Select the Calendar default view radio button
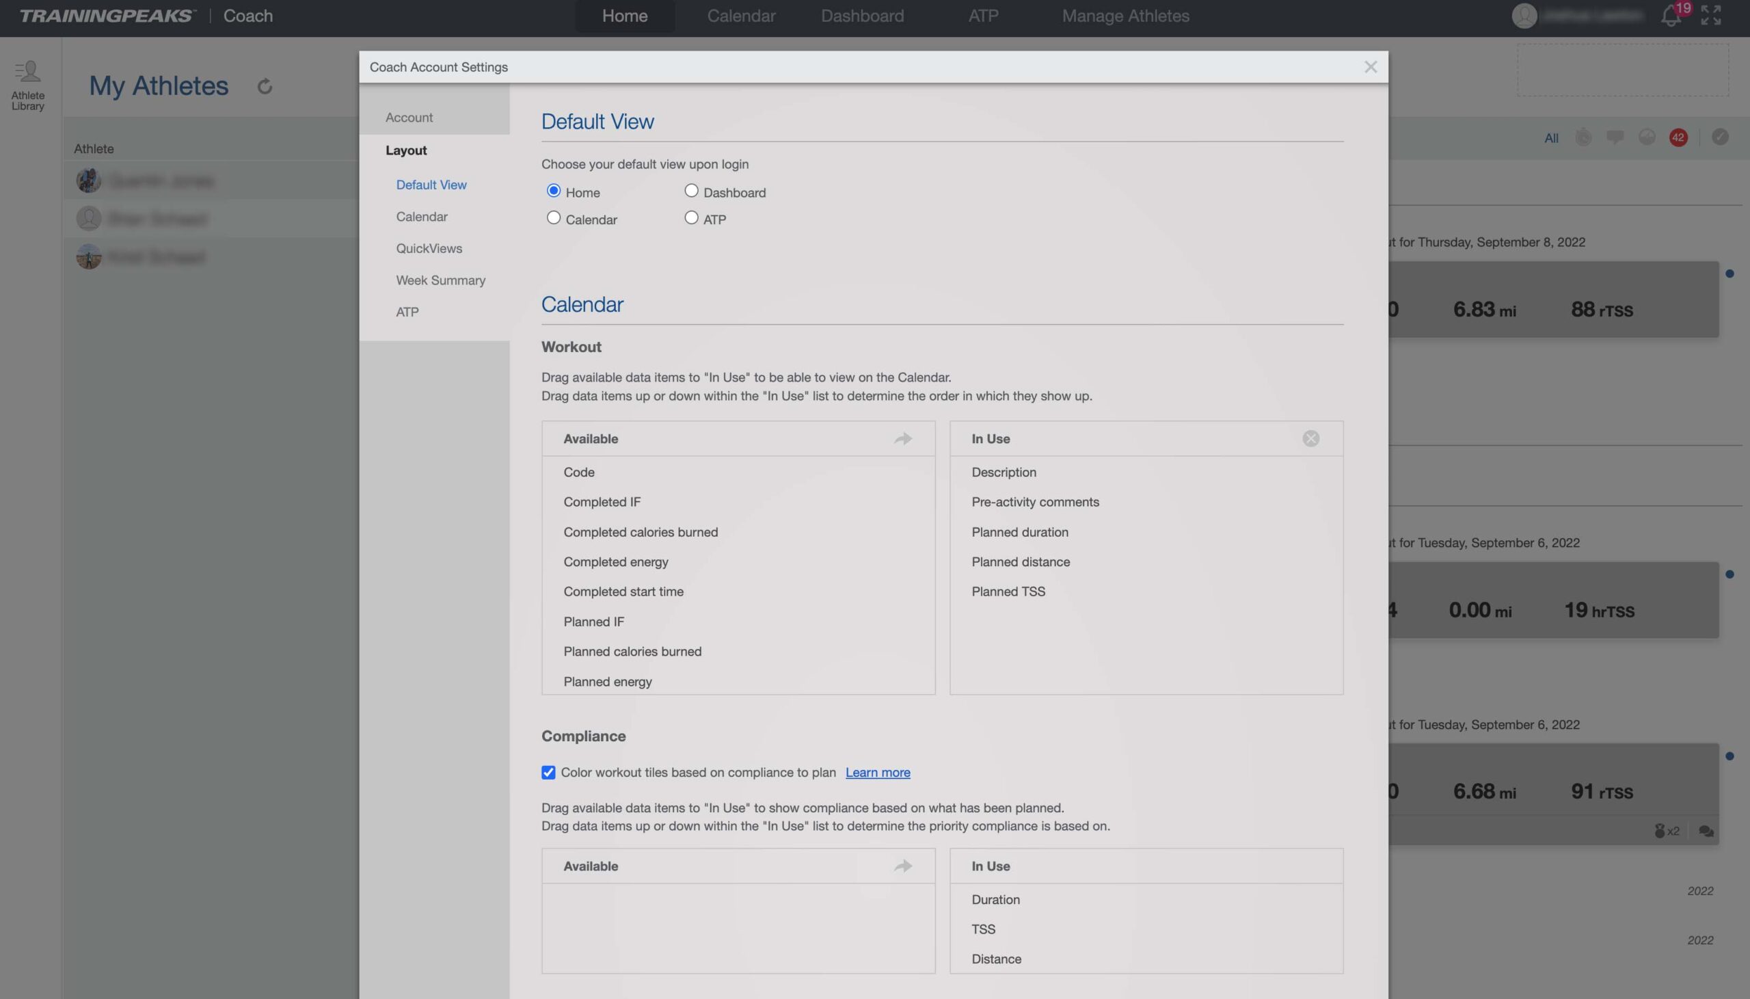 (x=553, y=219)
